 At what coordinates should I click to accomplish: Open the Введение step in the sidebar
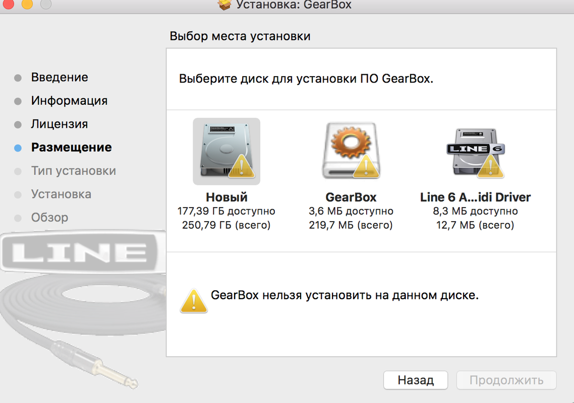pyautogui.click(x=60, y=77)
